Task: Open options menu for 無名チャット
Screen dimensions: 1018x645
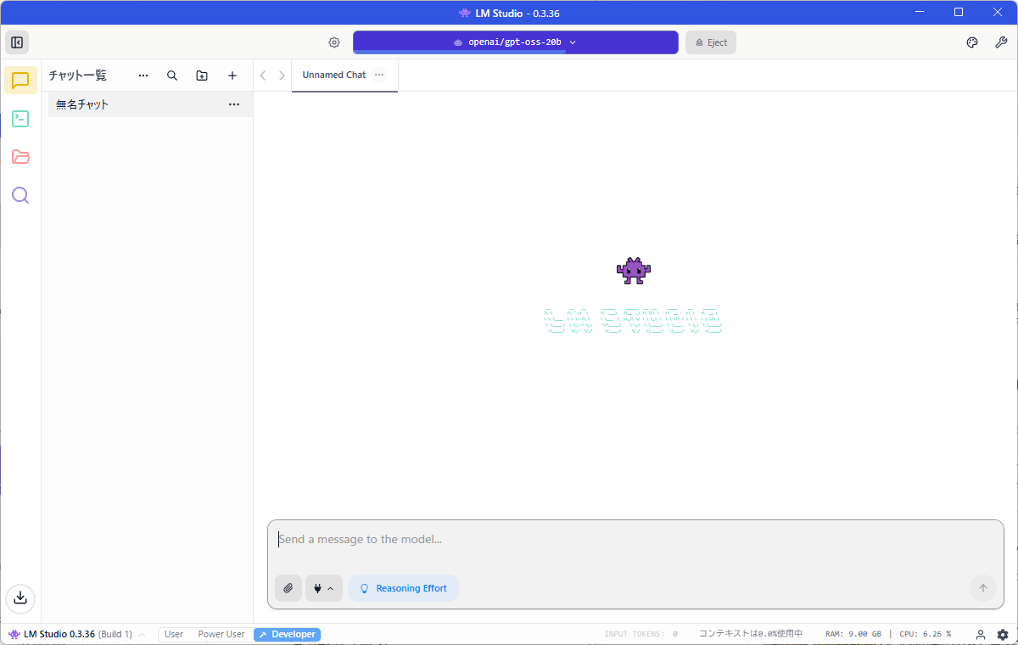Action: pos(234,104)
